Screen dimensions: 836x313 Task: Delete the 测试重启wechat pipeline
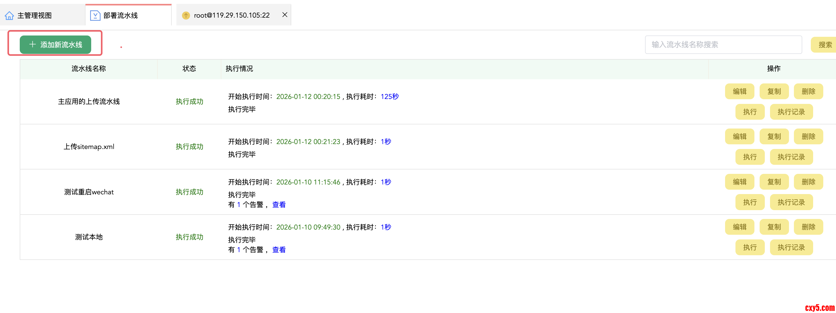[x=808, y=182]
